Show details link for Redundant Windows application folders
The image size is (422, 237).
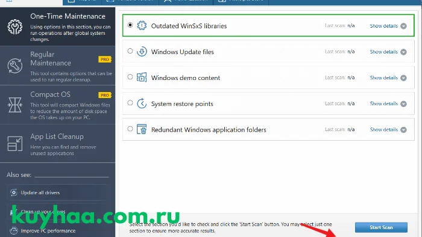point(384,130)
